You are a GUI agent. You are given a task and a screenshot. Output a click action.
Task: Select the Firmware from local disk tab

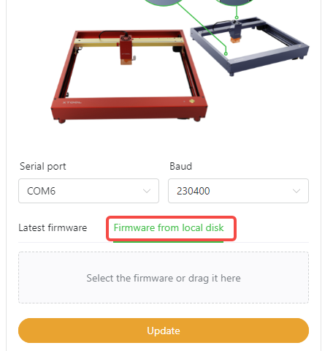coord(169,227)
